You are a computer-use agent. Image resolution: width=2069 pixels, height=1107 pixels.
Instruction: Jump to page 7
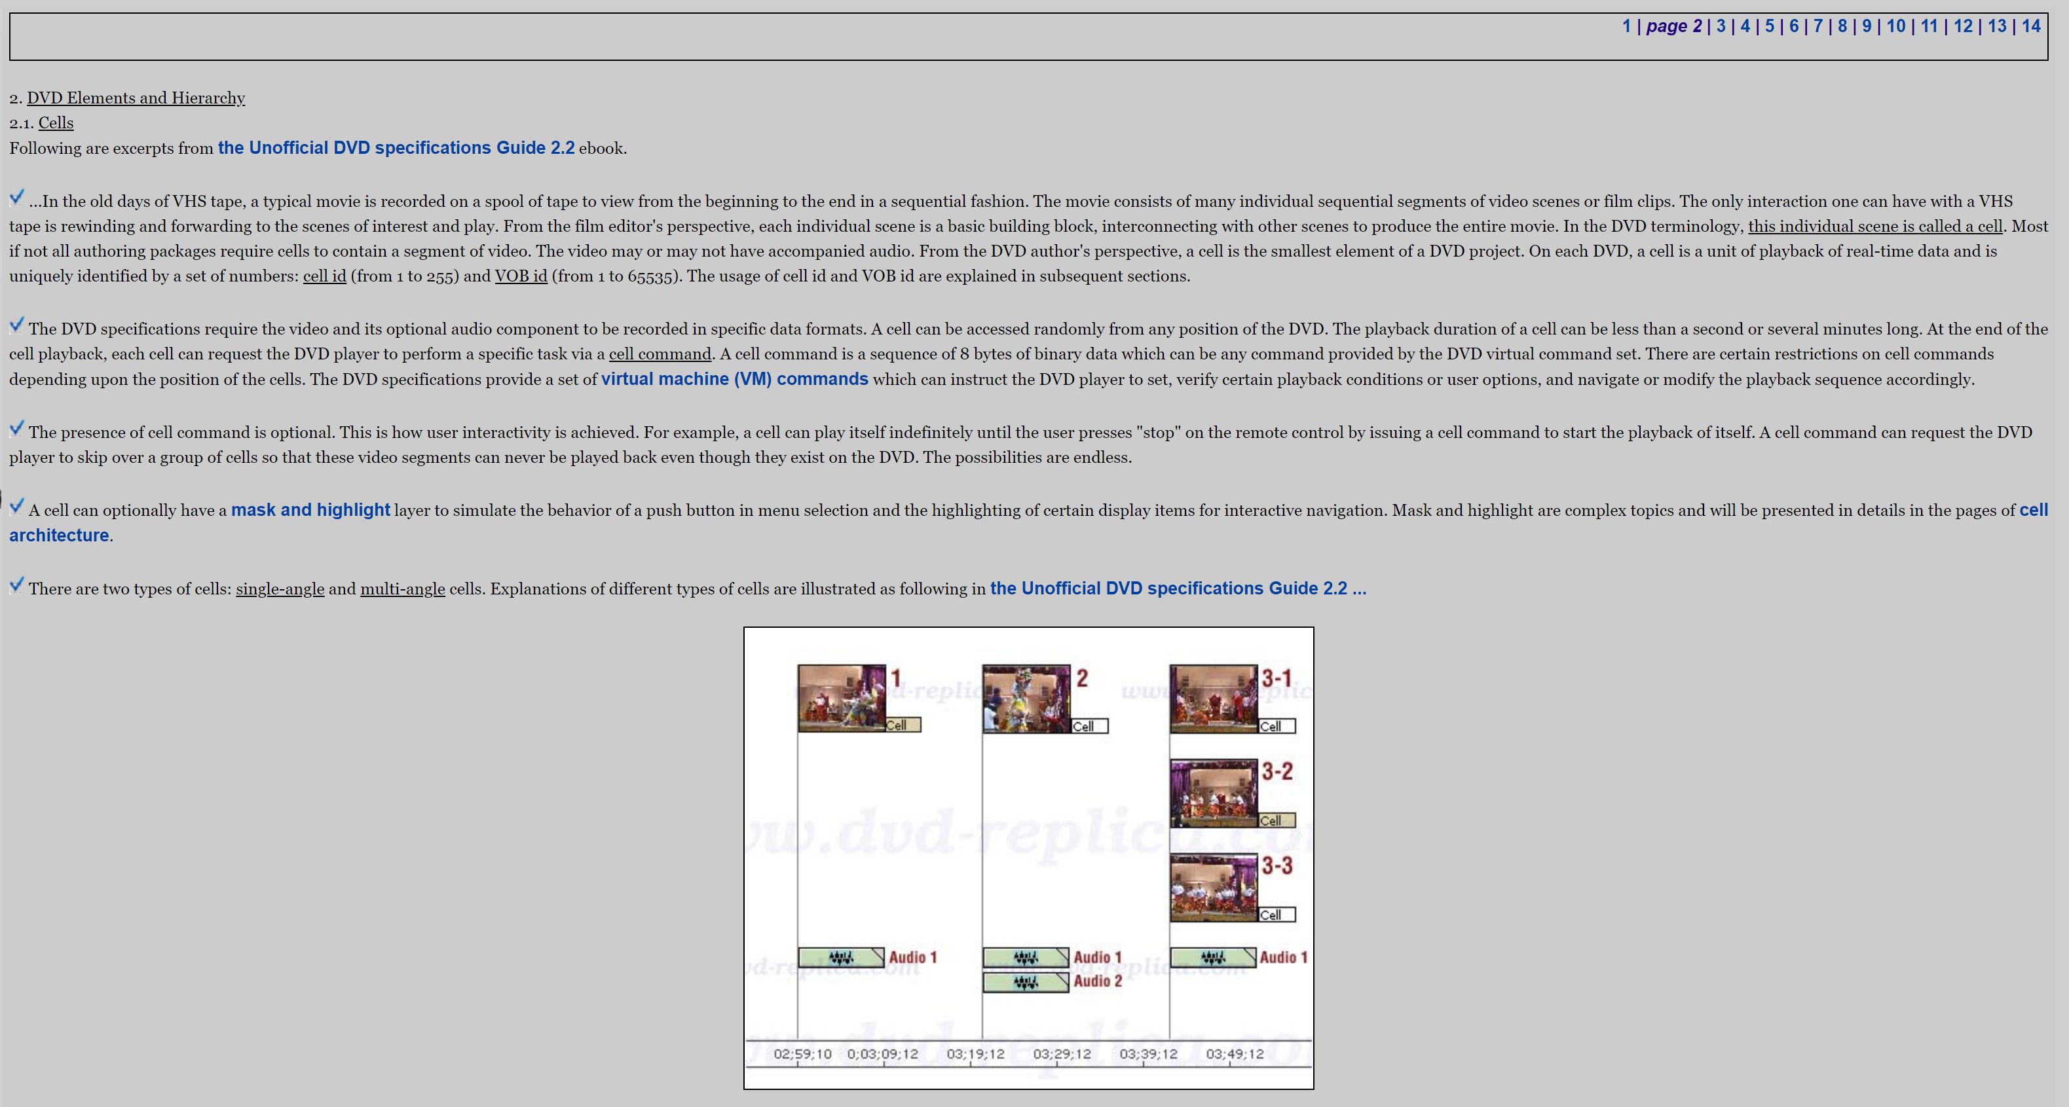(x=1817, y=26)
